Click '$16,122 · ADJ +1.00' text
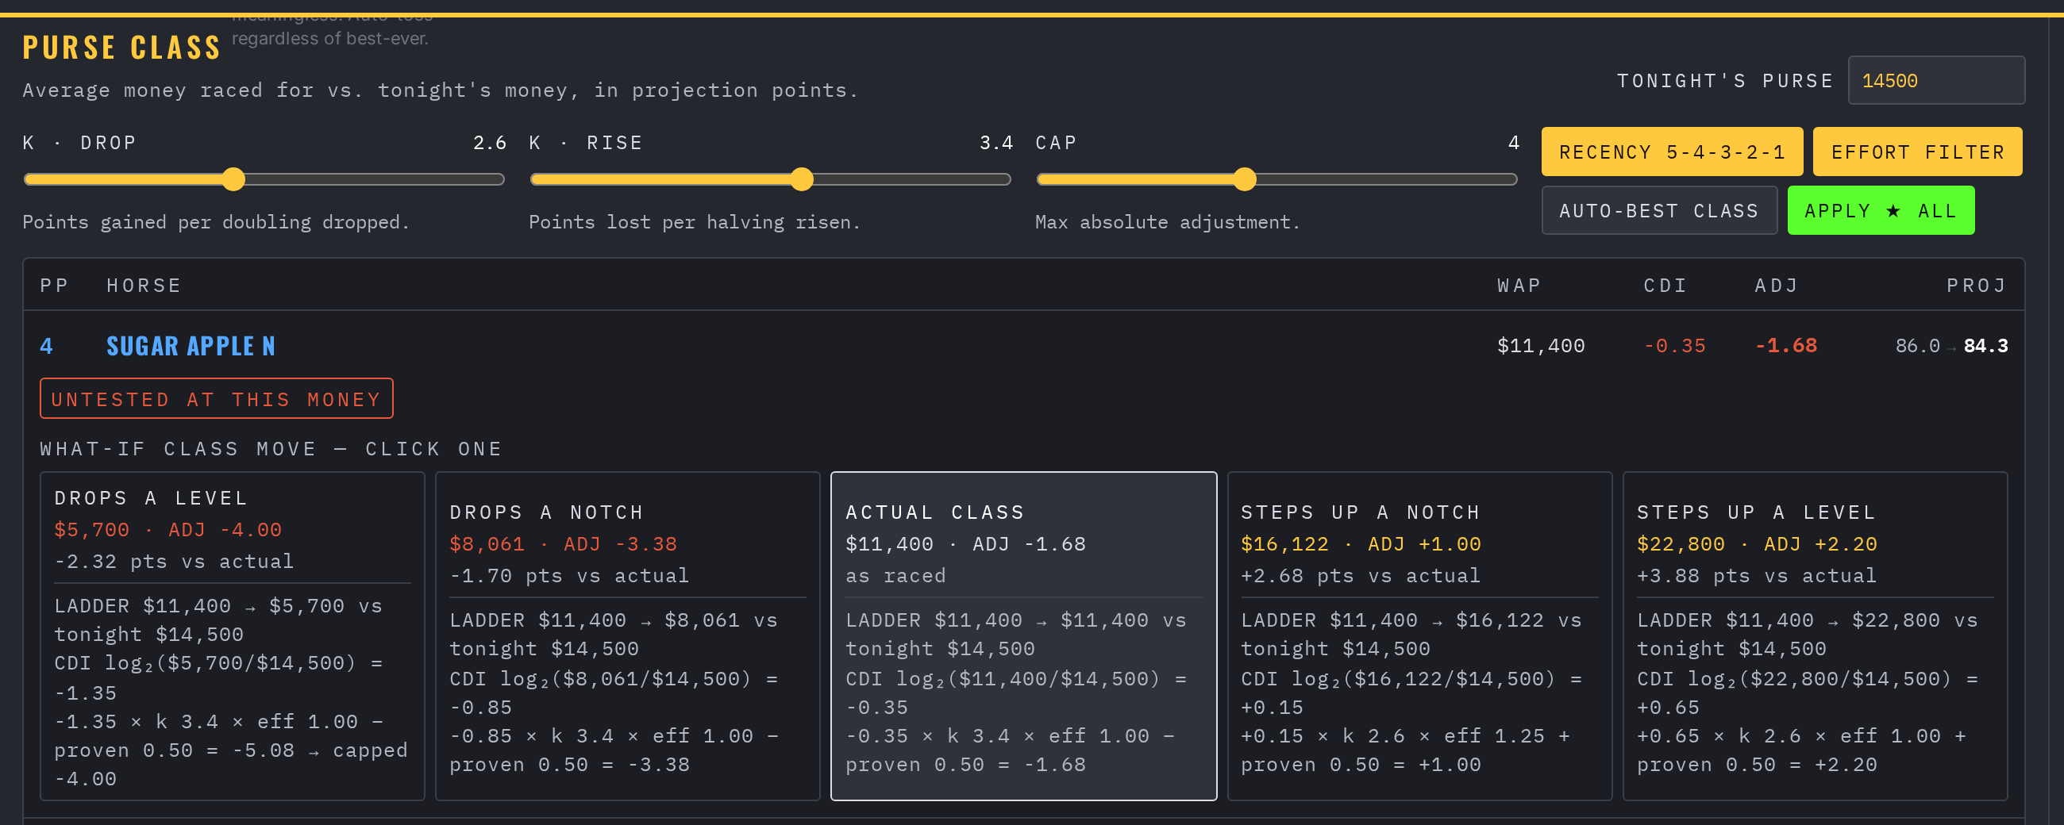This screenshot has height=825, width=2064. pos(1361,545)
